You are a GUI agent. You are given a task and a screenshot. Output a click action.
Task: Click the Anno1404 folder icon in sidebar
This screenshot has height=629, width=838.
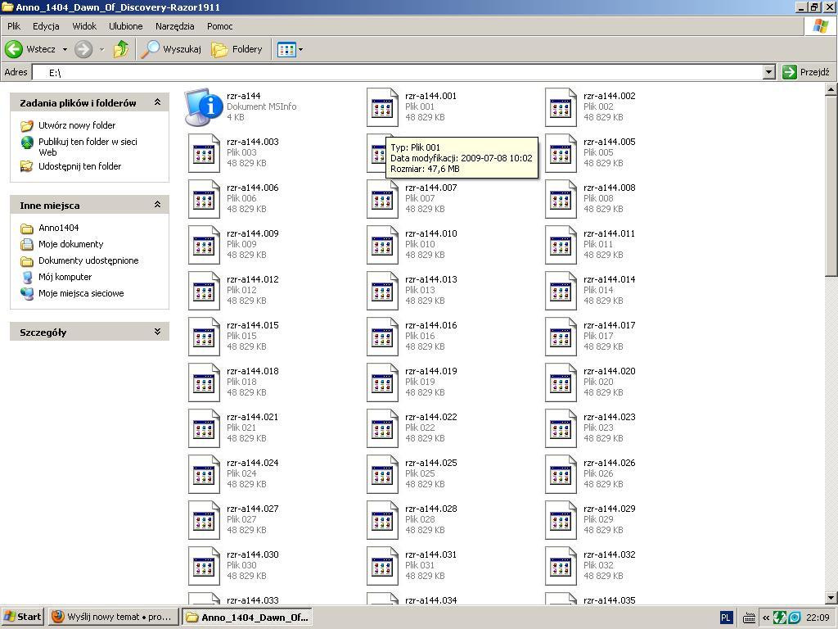point(27,229)
